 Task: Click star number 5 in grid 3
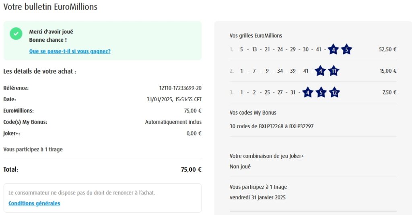tap(321, 92)
